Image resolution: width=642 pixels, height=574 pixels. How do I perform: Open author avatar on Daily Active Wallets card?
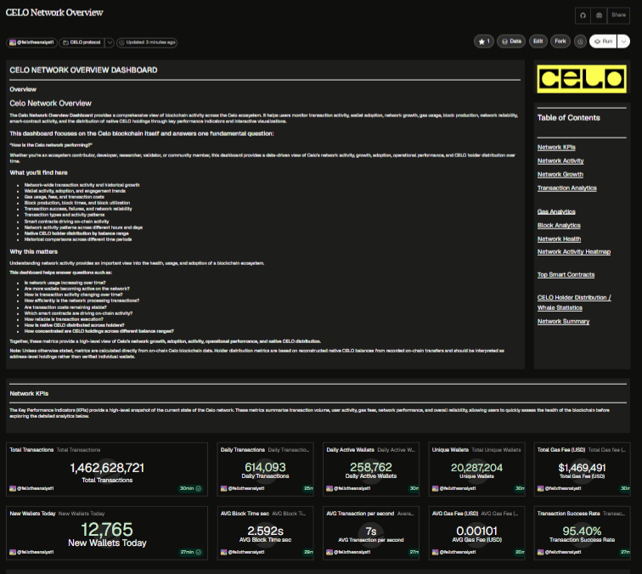click(329, 488)
